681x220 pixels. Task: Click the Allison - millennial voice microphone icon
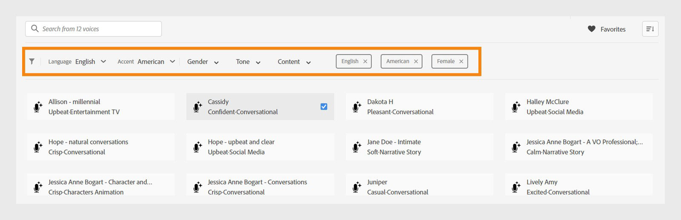[x=38, y=107]
